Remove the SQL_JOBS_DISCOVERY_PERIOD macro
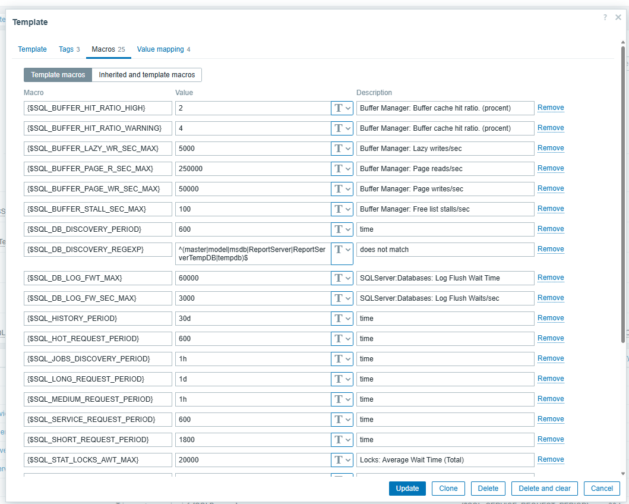629x504 pixels. coord(551,358)
